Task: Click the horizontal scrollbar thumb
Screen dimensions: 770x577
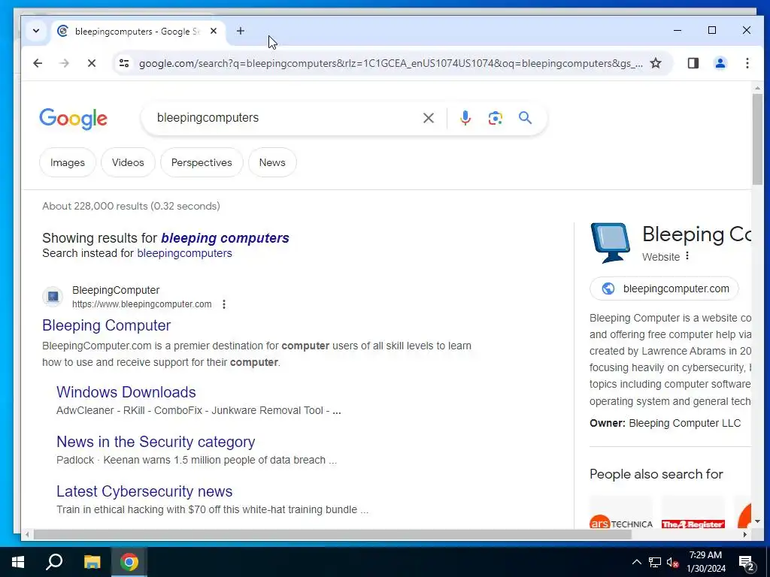Action: (332, 534)
